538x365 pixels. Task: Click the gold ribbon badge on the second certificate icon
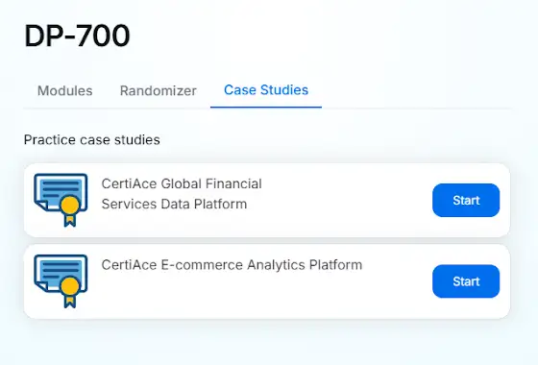pos(70,292)
